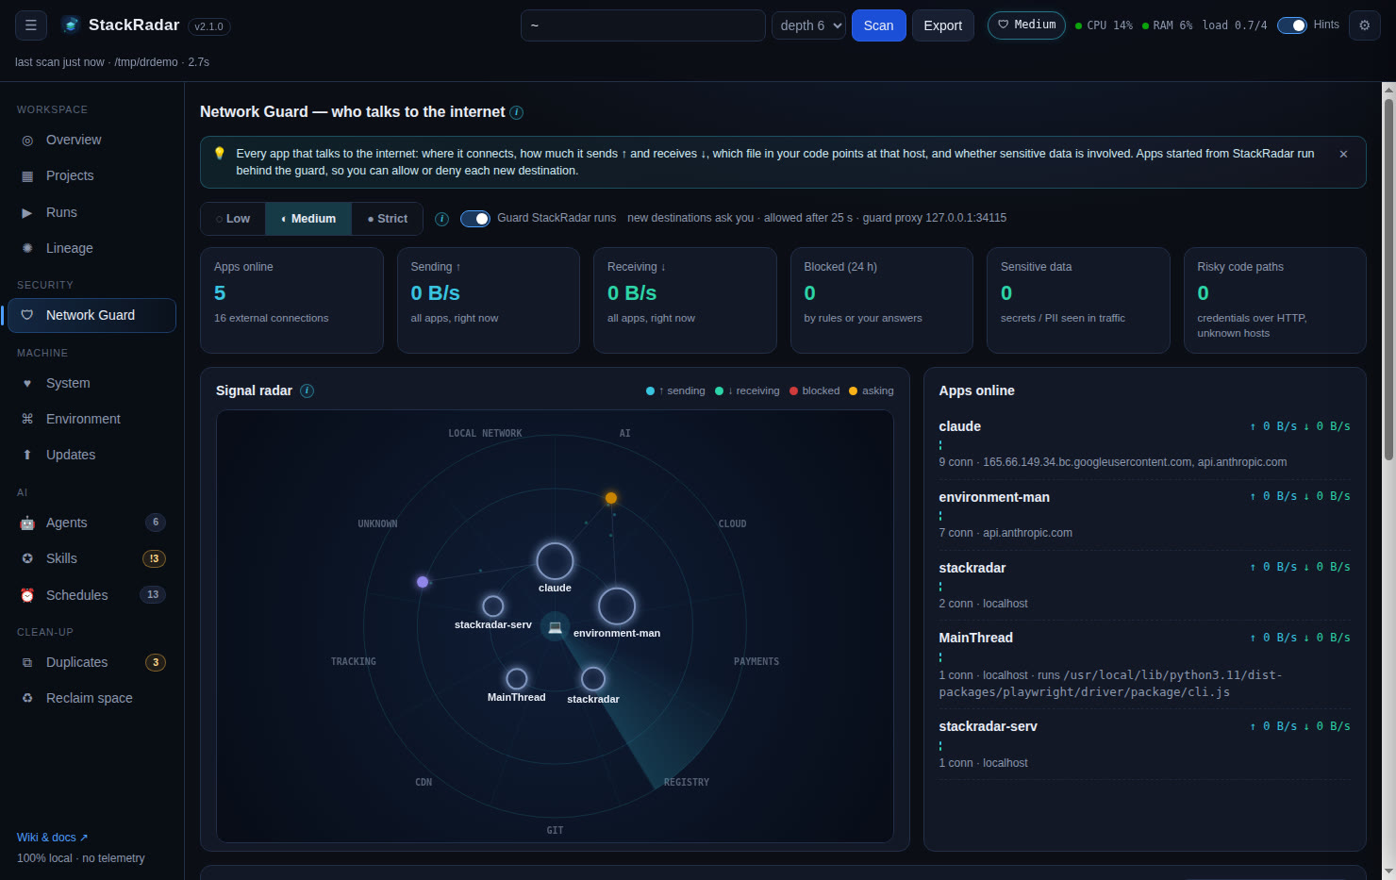Select the Medium guard level
Screen dimensions: 1396x880
pos(308,219)
